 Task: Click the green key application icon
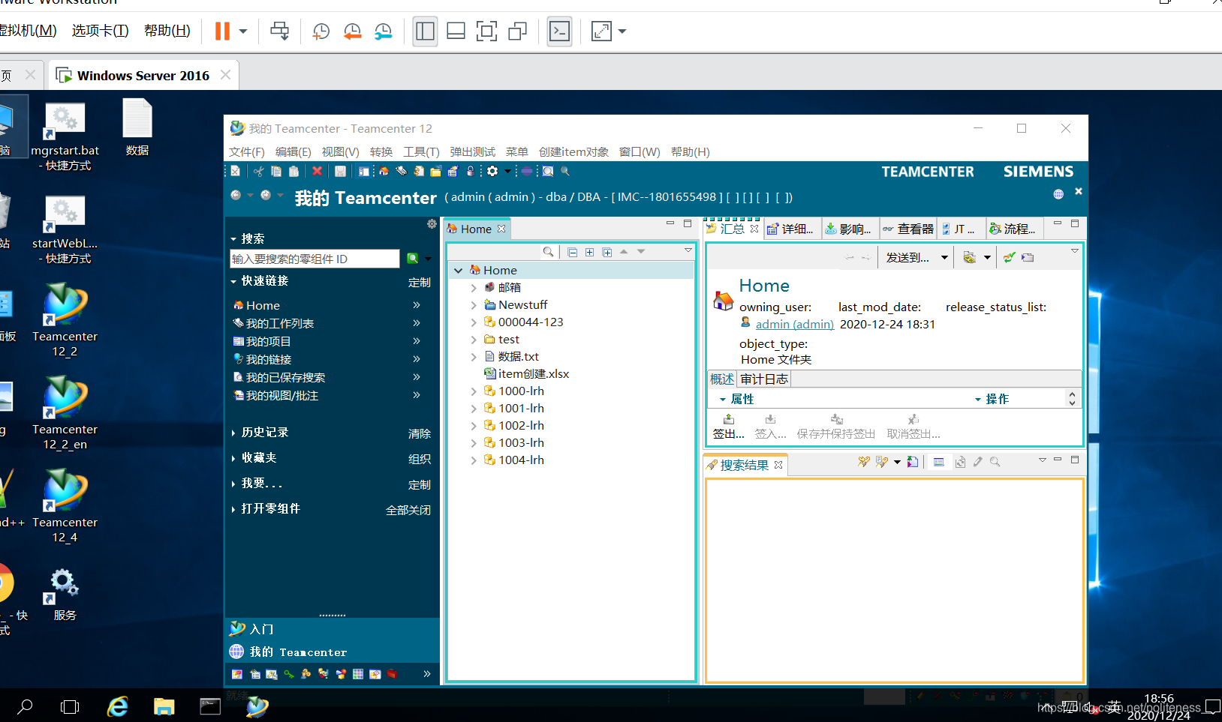pyautogui.click(x=289, y=674)
